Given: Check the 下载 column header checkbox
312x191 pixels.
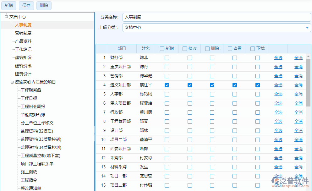Looking at the screenshot, I should point(253,49).
